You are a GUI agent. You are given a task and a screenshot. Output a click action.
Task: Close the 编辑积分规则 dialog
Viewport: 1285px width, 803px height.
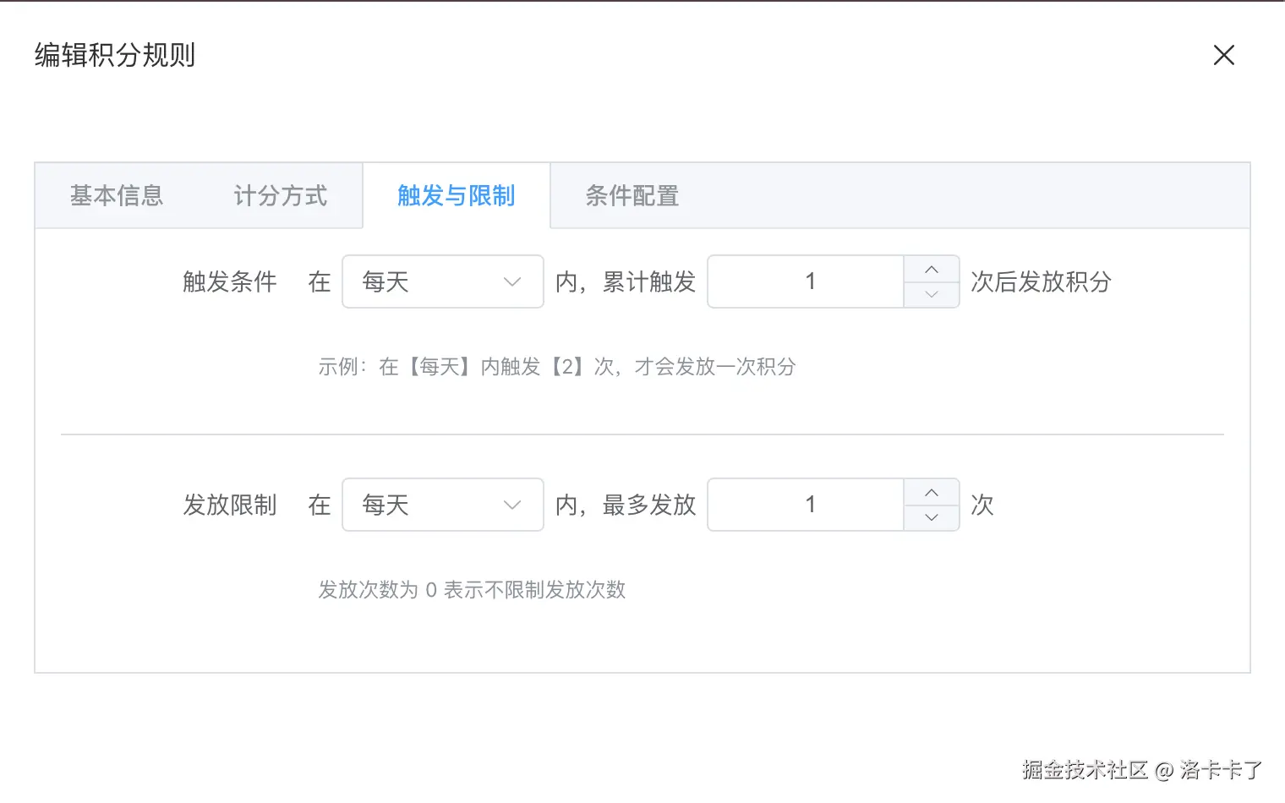[x=1223, y=55]
